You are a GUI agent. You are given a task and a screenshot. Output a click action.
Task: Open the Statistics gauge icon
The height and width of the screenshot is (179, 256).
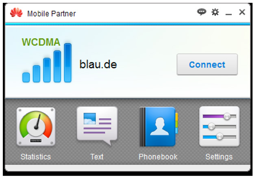coord(36,127)
